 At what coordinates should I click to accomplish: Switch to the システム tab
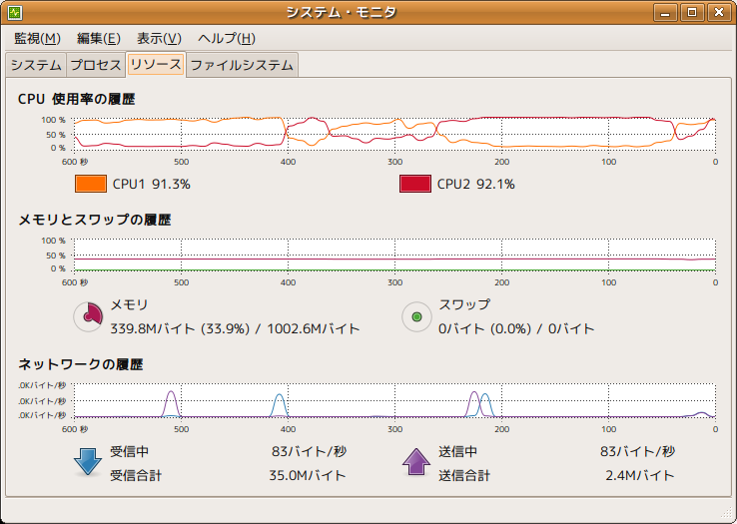pos(36,66)
